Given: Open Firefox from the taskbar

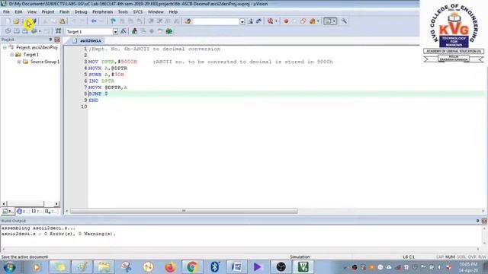Looking at the screenshot, I should pos(170,267).
